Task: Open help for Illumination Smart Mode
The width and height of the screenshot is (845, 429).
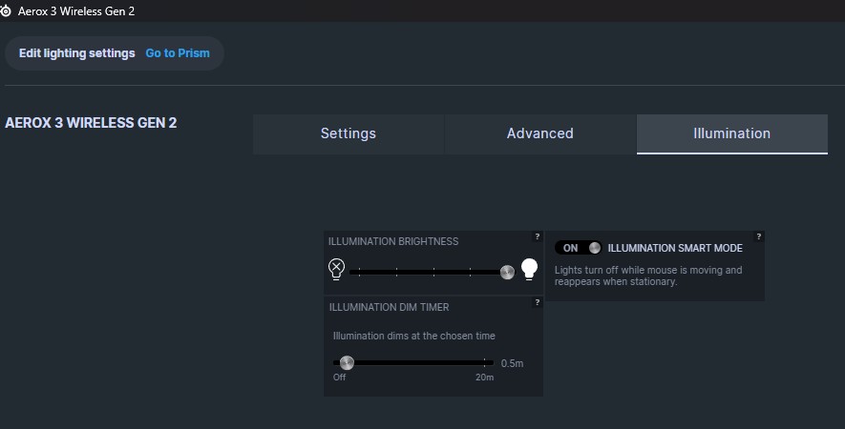Action: (758, 236)
